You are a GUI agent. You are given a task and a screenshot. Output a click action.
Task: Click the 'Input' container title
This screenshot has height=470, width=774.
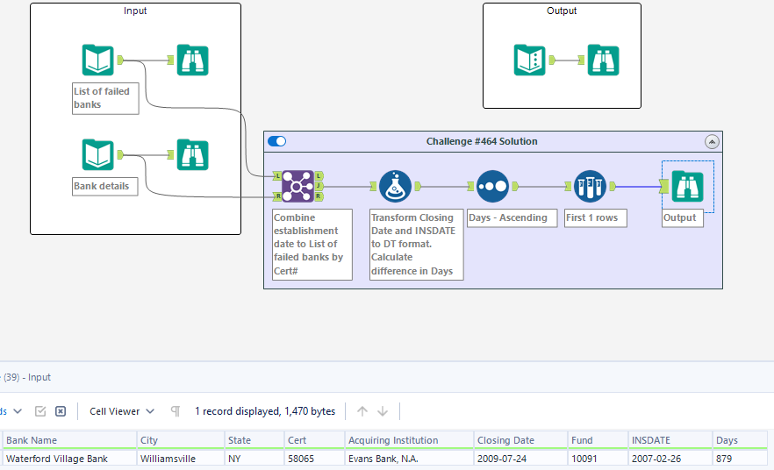coord(135,11)
